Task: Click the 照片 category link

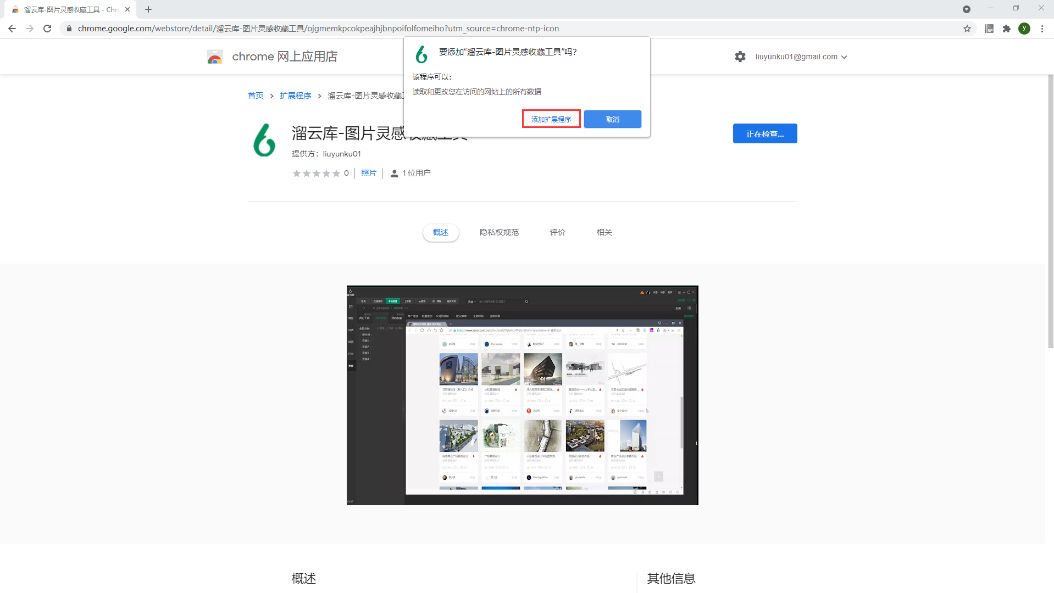Action: (369, 173)
